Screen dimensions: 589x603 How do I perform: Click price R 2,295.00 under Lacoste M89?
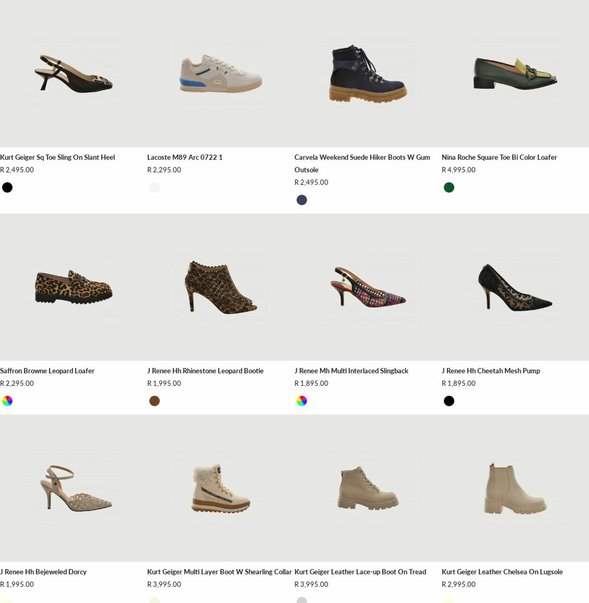pyautogui.click(x=164, y=170)
